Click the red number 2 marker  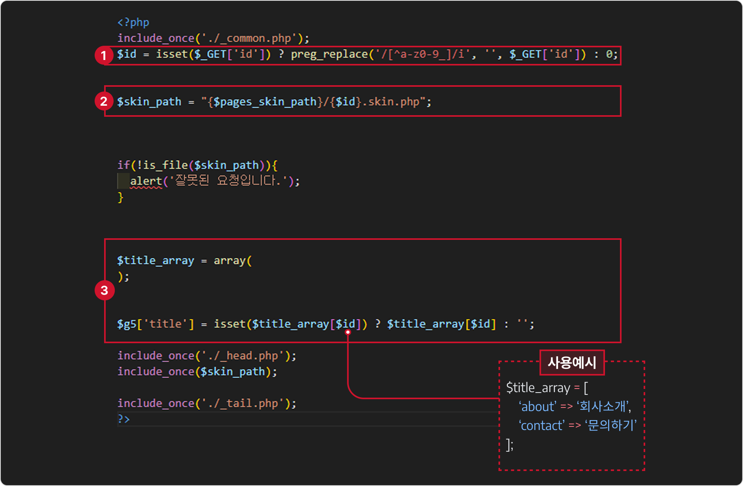pyautogui.click(x=104, y=101)
